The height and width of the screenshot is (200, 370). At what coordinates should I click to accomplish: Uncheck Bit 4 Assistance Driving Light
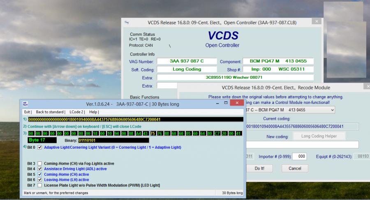point(40,169)
